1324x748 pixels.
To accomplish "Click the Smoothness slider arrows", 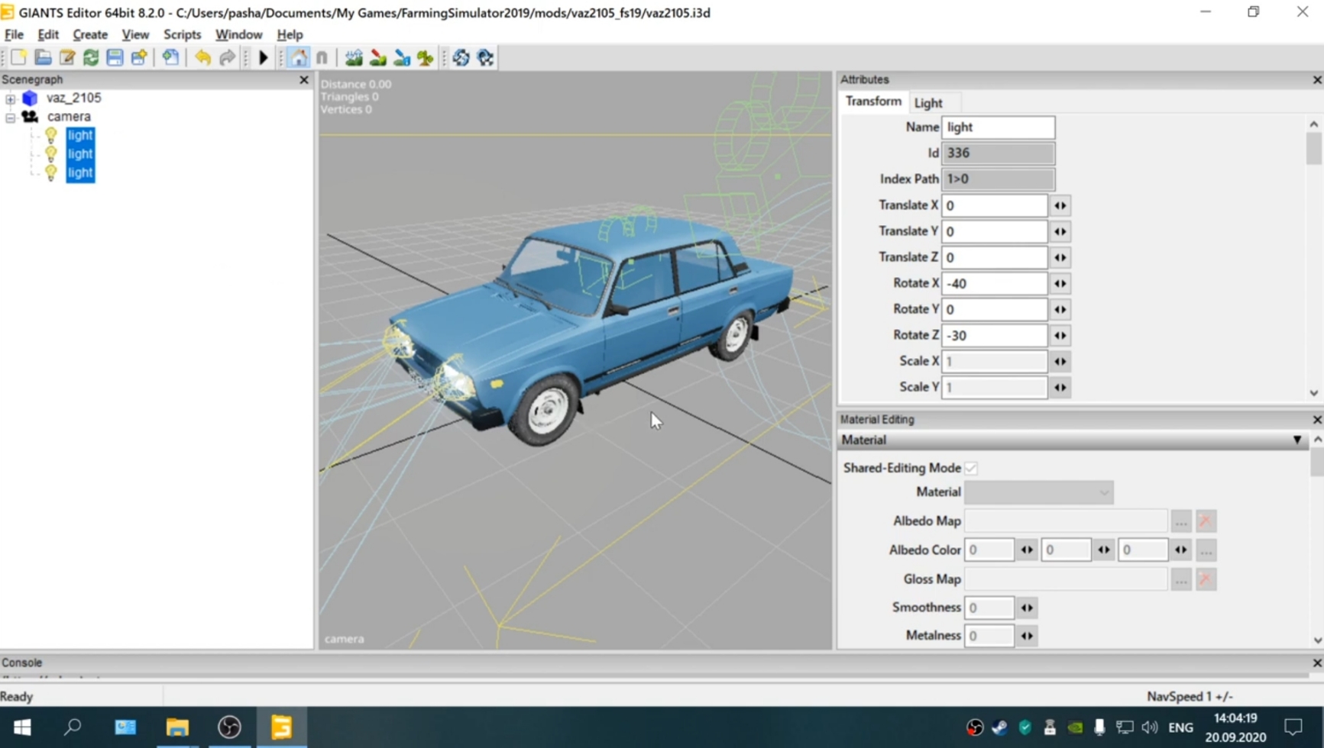I will pyautogui.click(x=1027, y=608).
